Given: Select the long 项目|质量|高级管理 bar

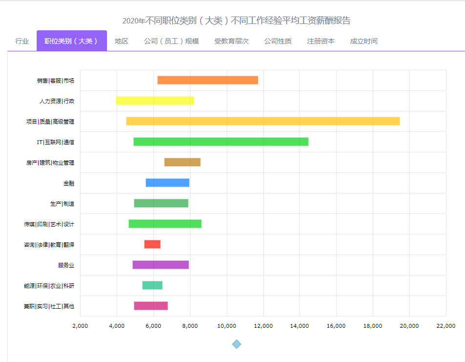Looking at the screenshot, I should [x=263, y=121].
